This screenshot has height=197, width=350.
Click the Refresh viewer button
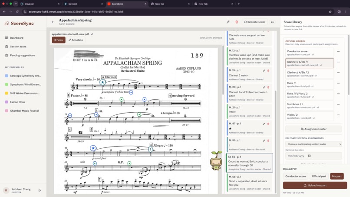[255, 22]
